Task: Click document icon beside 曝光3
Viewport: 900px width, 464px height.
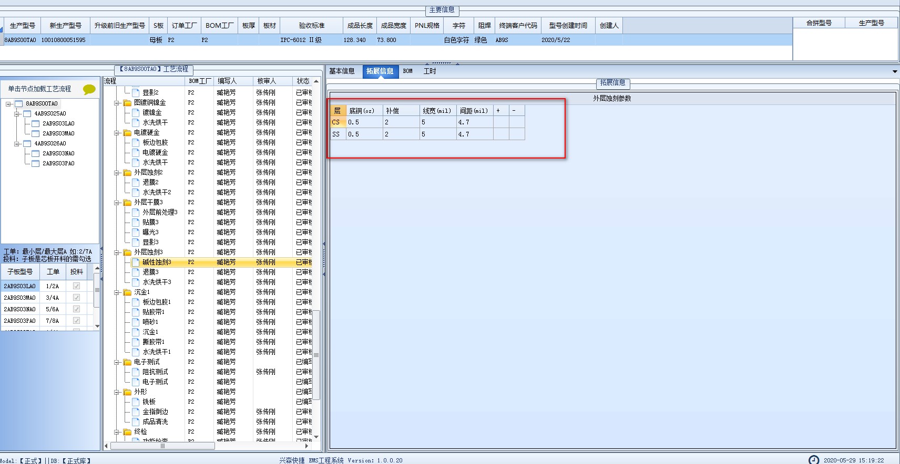Action: click(x=136, y=232)
